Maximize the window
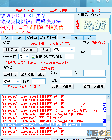112x140 pixels. [x=98, y=2]
